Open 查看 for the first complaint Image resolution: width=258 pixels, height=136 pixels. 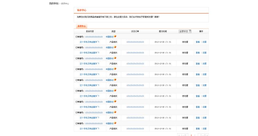coord(198,42)
